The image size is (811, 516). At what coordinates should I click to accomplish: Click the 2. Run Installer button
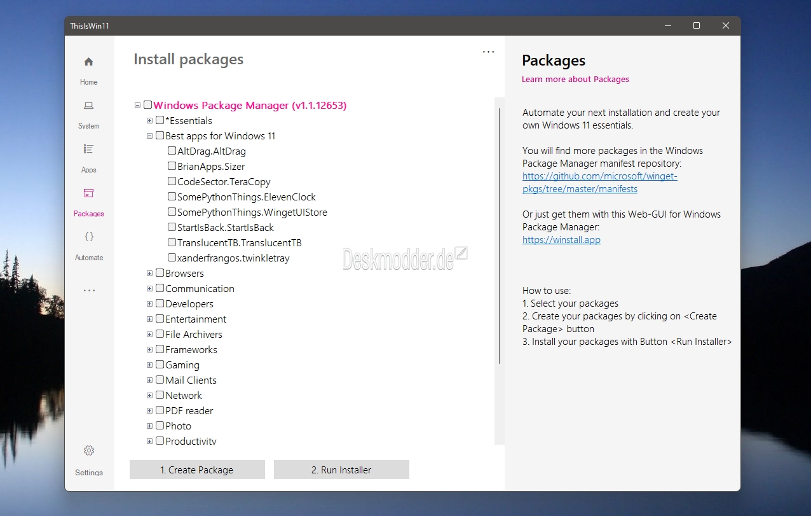(x=341, y=470)
